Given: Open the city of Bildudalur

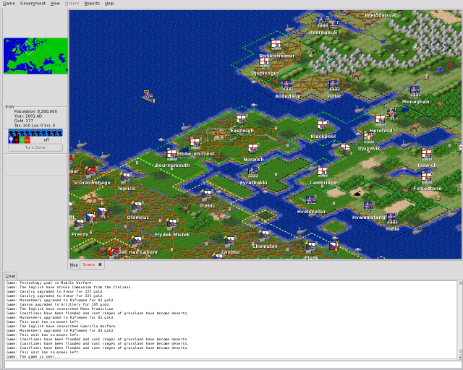Looking at the screenshot, I should tap(287, 85).
